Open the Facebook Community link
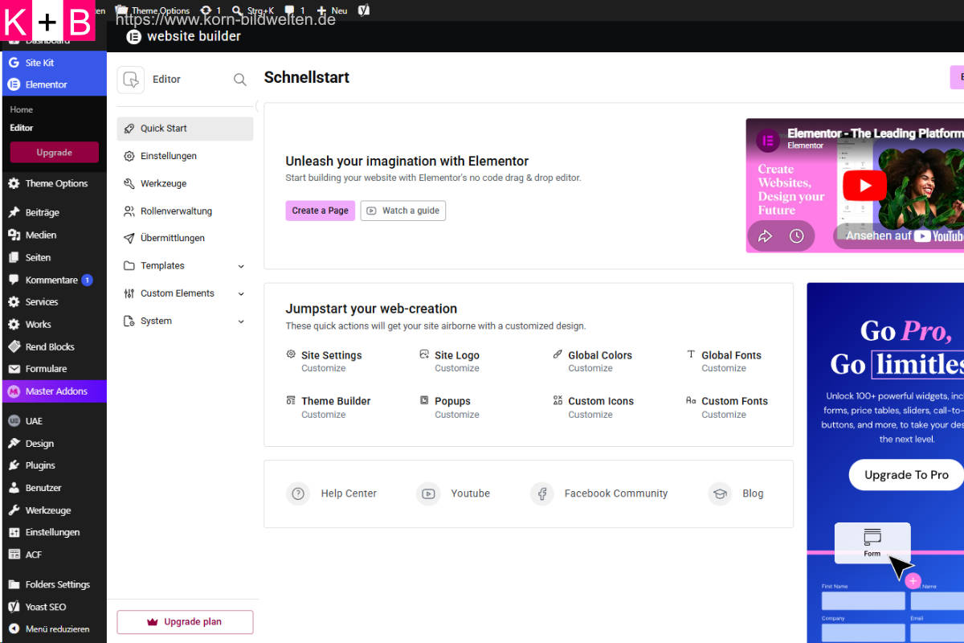 (x=599, y=494)
